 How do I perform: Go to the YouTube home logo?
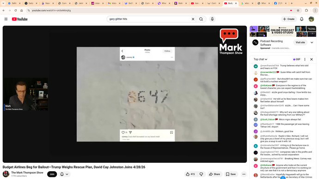(x=20, y=19)
